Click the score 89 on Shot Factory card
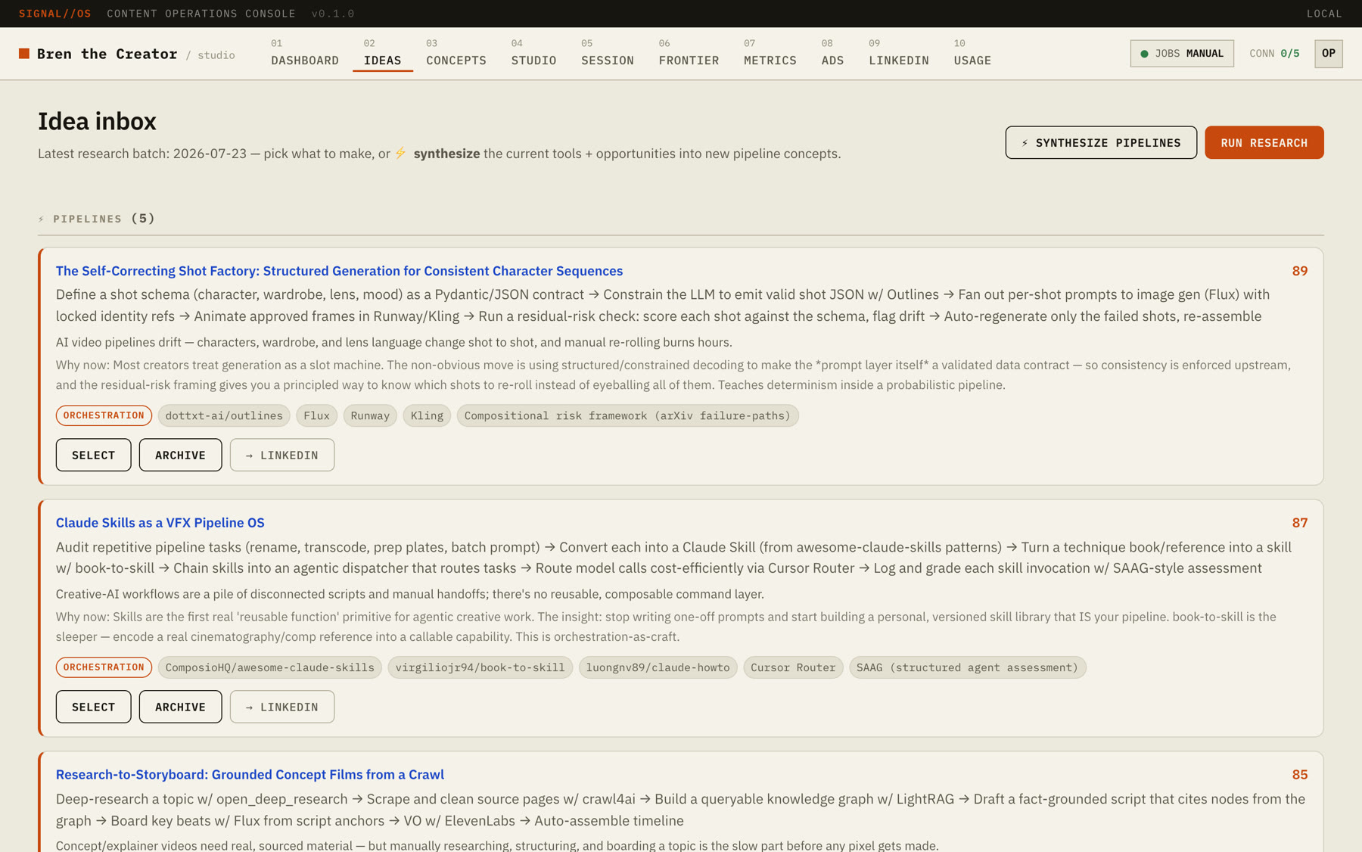The height and width of the screenshot is (852, 1362). [1299, 271]
